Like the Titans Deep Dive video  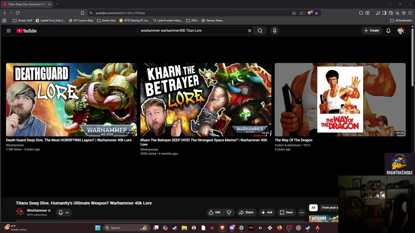click(x=215, y=213)
